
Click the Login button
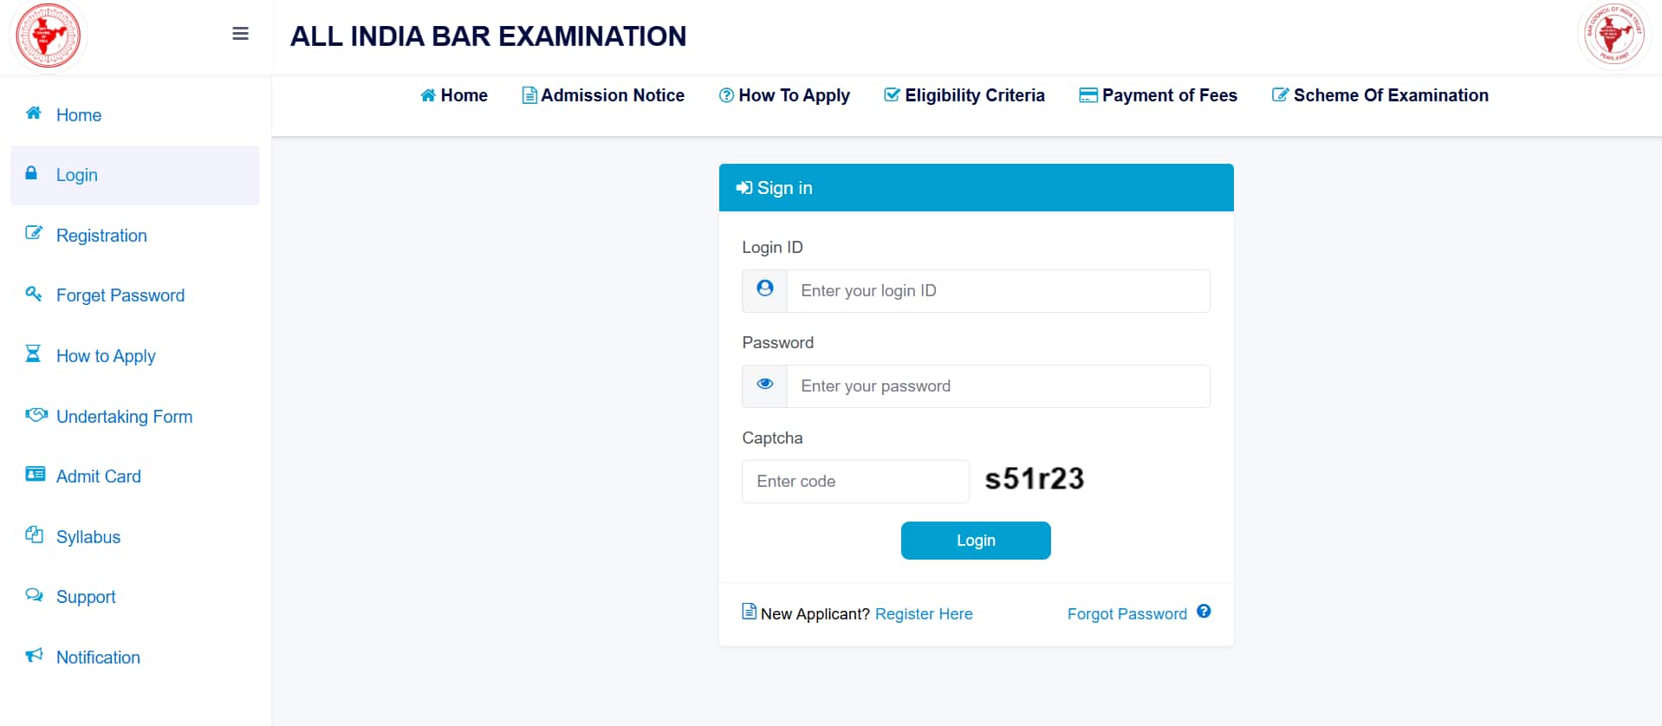pos(975,540)
